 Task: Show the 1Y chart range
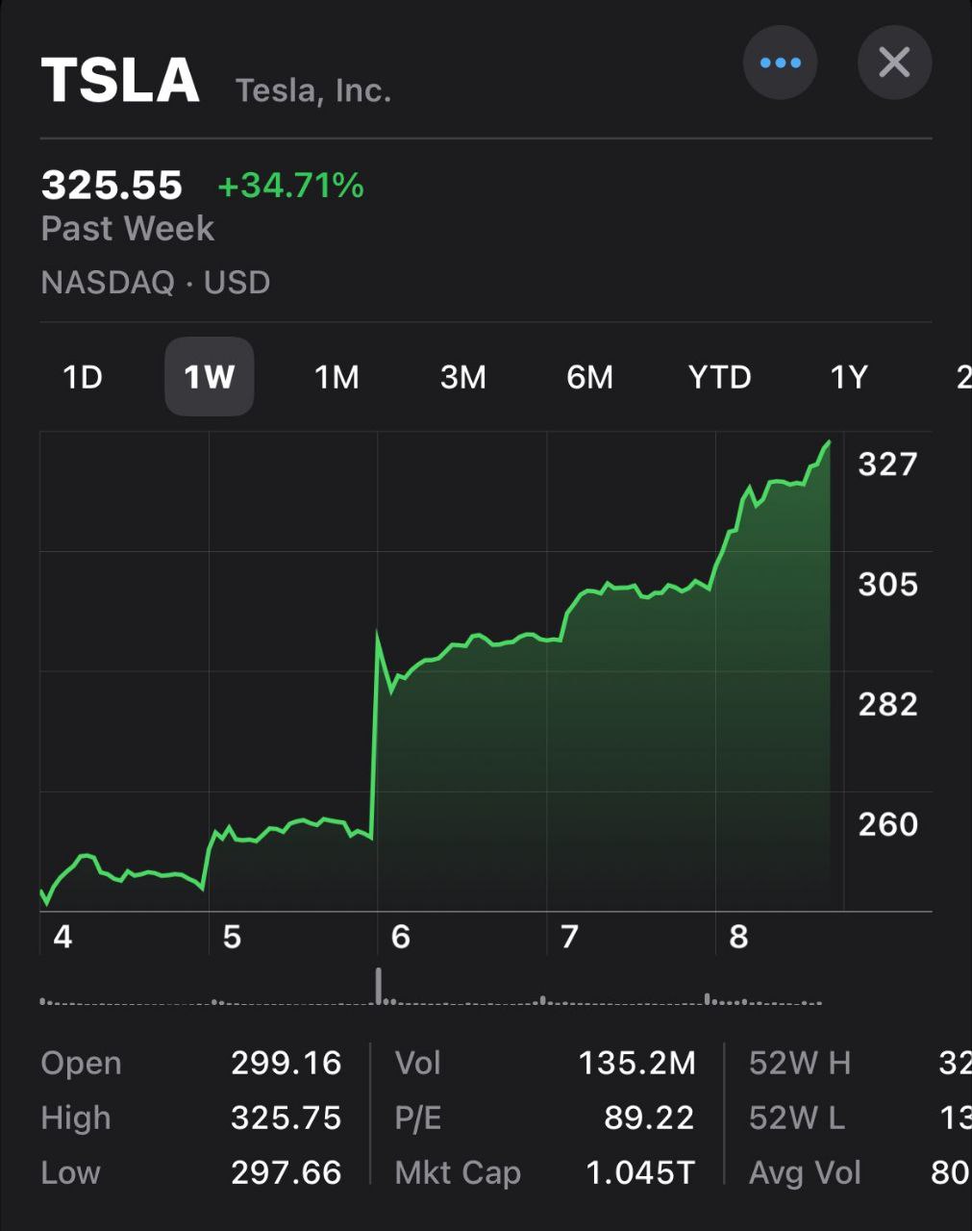click(x=848, y=377)
